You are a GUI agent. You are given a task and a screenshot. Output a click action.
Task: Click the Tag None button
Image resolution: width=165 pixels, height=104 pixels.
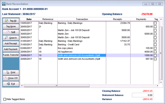click(x=11, y=26)
